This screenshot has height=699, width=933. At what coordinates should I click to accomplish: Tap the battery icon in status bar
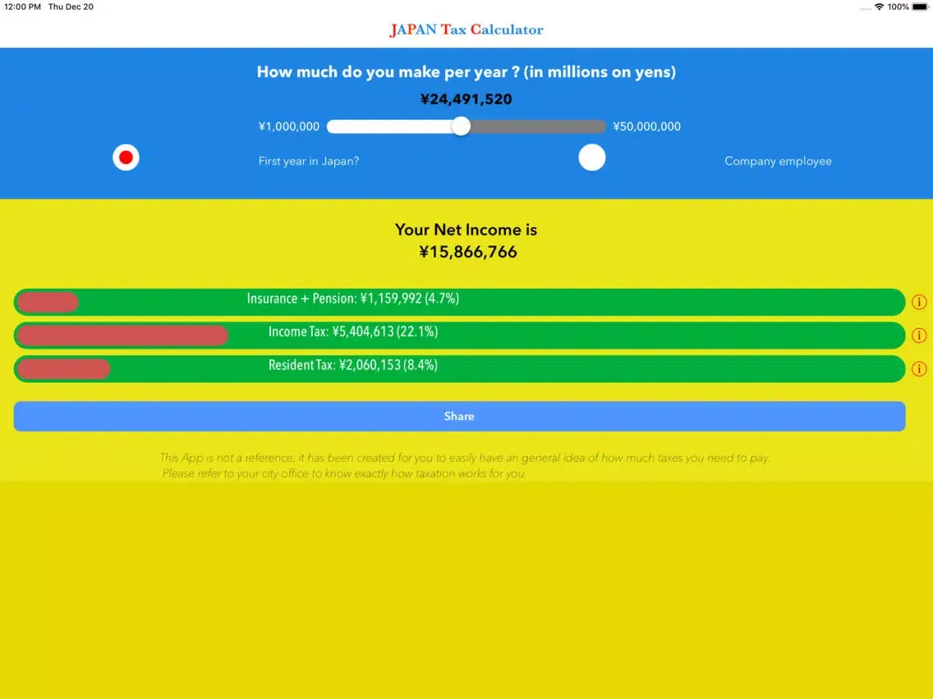point(920,7)
